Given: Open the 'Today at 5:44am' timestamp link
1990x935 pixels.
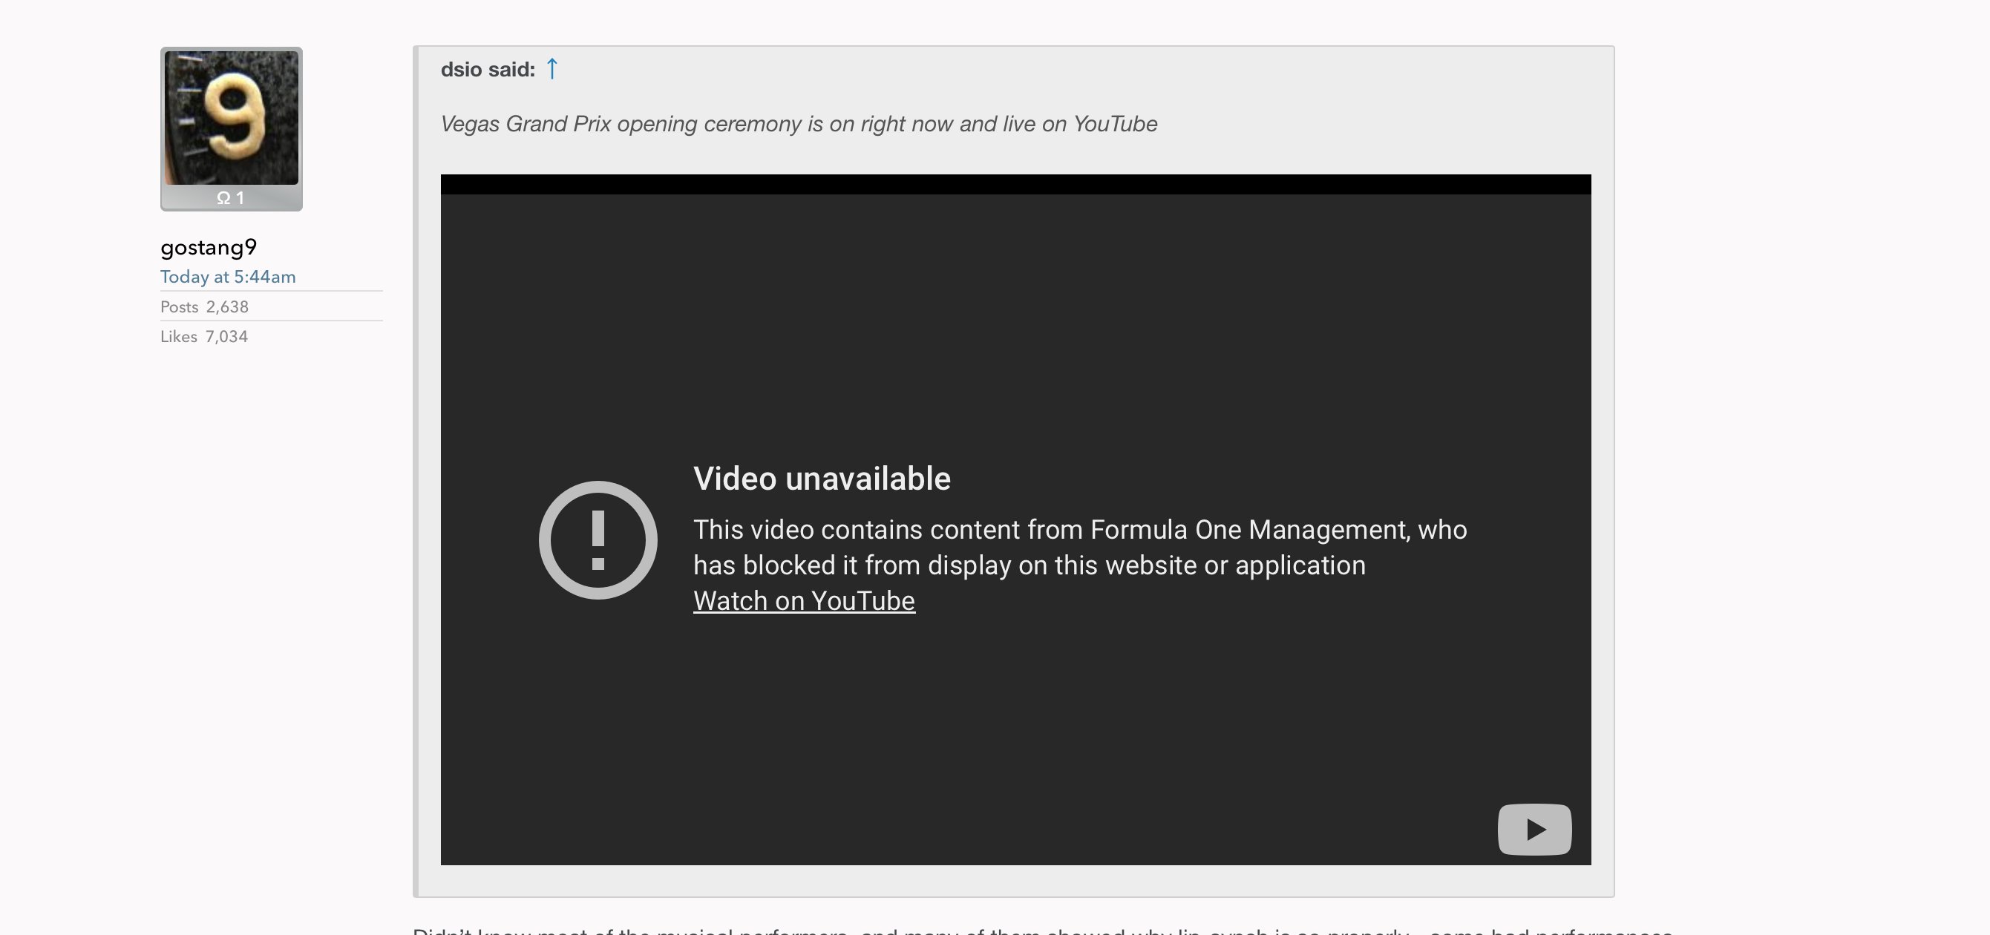Looking at the screenshot, I should tap(228, 278).
